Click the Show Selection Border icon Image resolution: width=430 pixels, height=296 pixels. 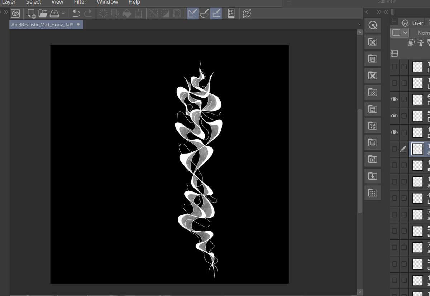point(177,14)
